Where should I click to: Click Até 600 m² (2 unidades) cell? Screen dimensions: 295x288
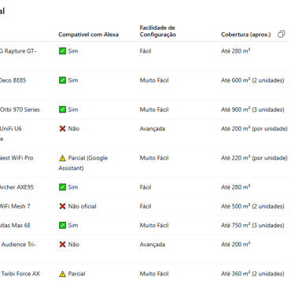[x=253, y=80]
